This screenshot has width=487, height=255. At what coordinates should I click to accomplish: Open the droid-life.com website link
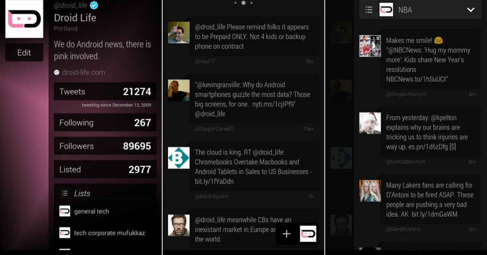point(84,73)
